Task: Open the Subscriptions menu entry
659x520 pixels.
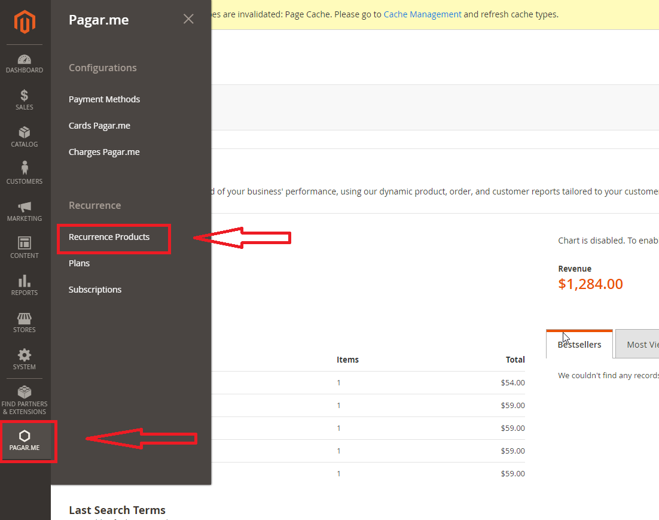Action: [x=95, y=290]
